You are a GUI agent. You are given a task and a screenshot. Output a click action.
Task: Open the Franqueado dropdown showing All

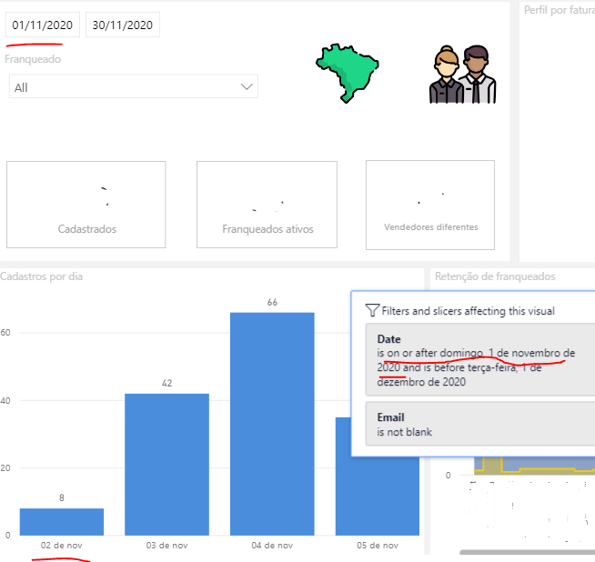pos(134,86)
